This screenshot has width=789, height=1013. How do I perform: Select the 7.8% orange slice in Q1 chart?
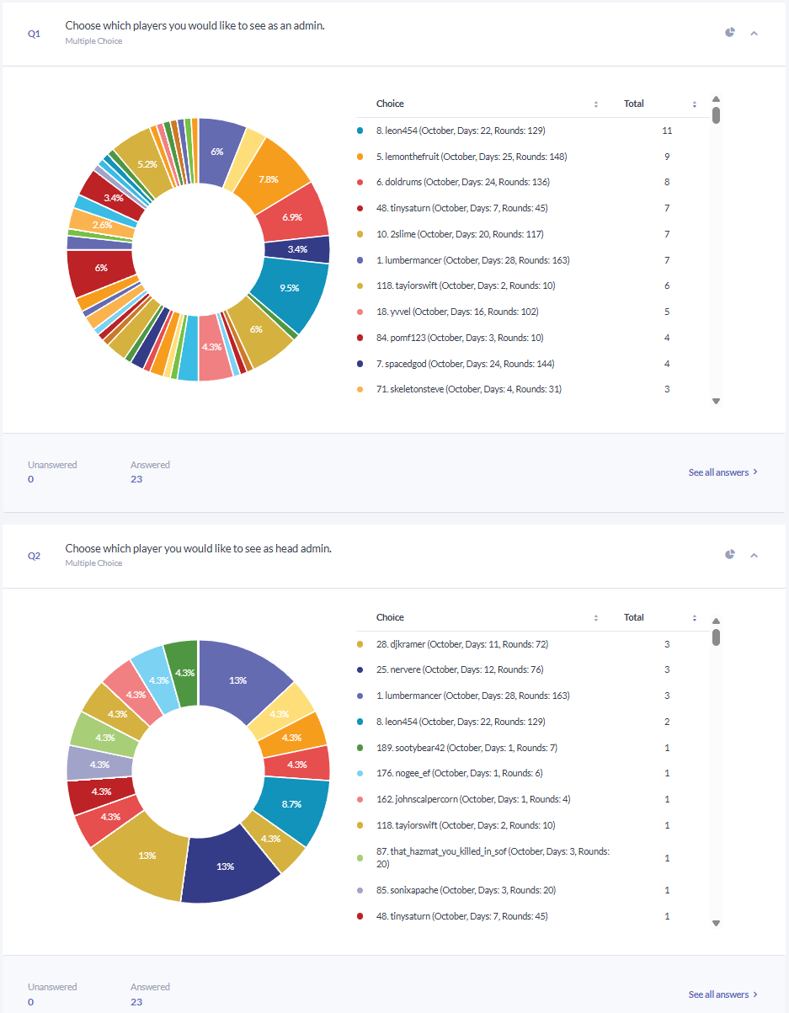(270, 170)
